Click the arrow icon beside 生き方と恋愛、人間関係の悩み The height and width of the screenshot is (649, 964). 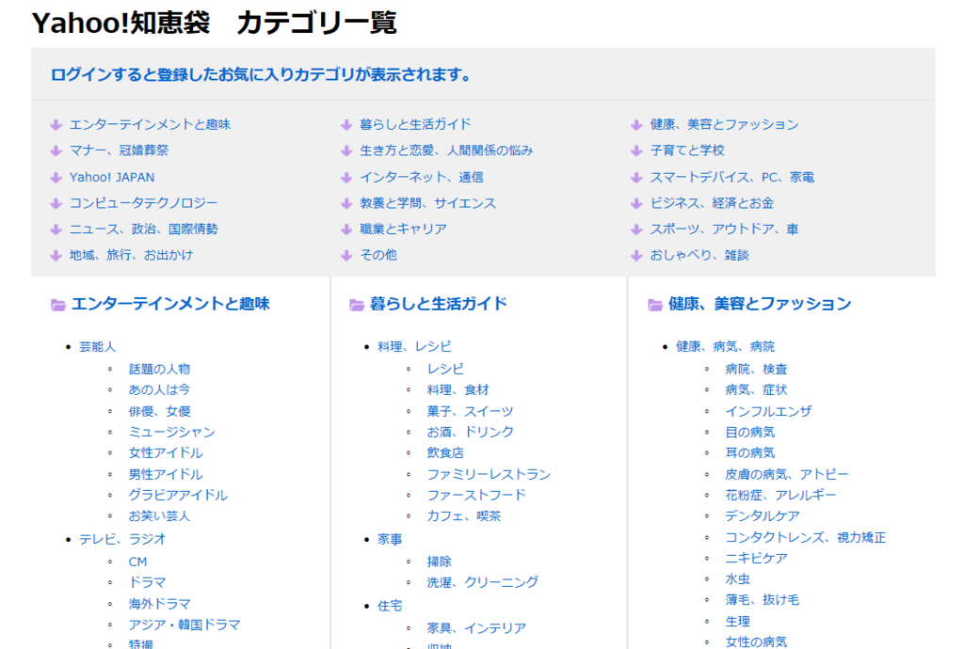[x=346, y=150]
